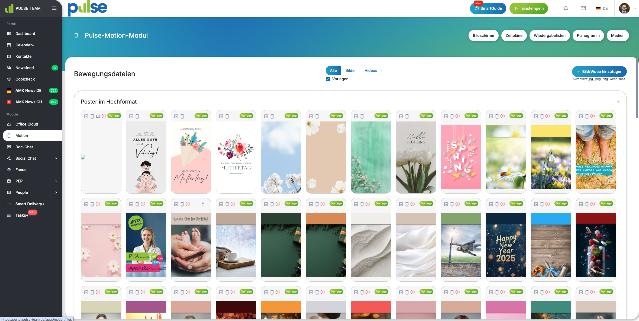The height and width of the screenshot is (321, 639).
Task: Collapse the Poster im Hochformat section
Action: pos(618,102)
